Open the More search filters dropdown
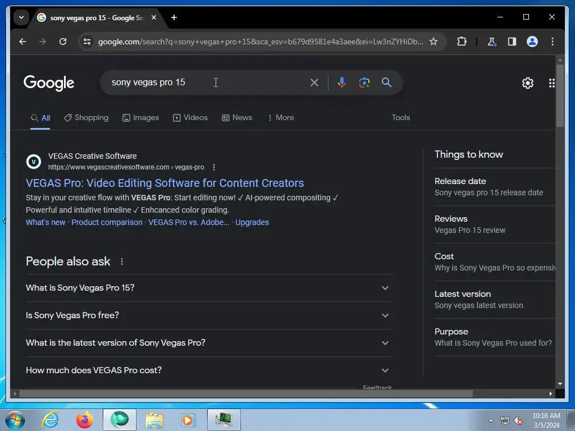 coord(281,118)
